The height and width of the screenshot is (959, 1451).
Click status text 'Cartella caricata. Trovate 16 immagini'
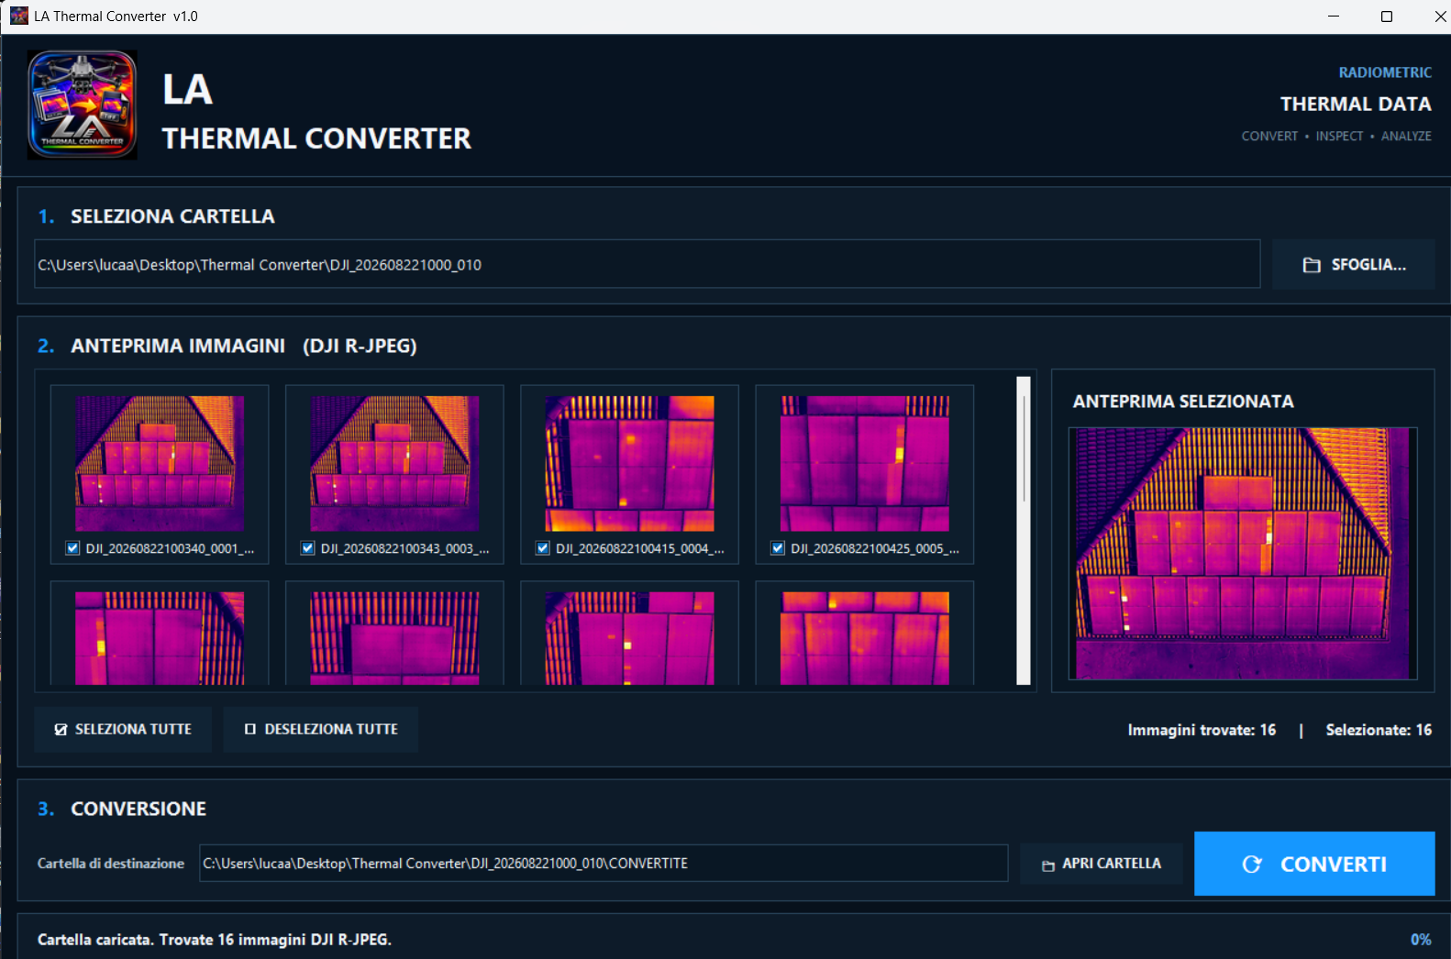pos(215,940)
